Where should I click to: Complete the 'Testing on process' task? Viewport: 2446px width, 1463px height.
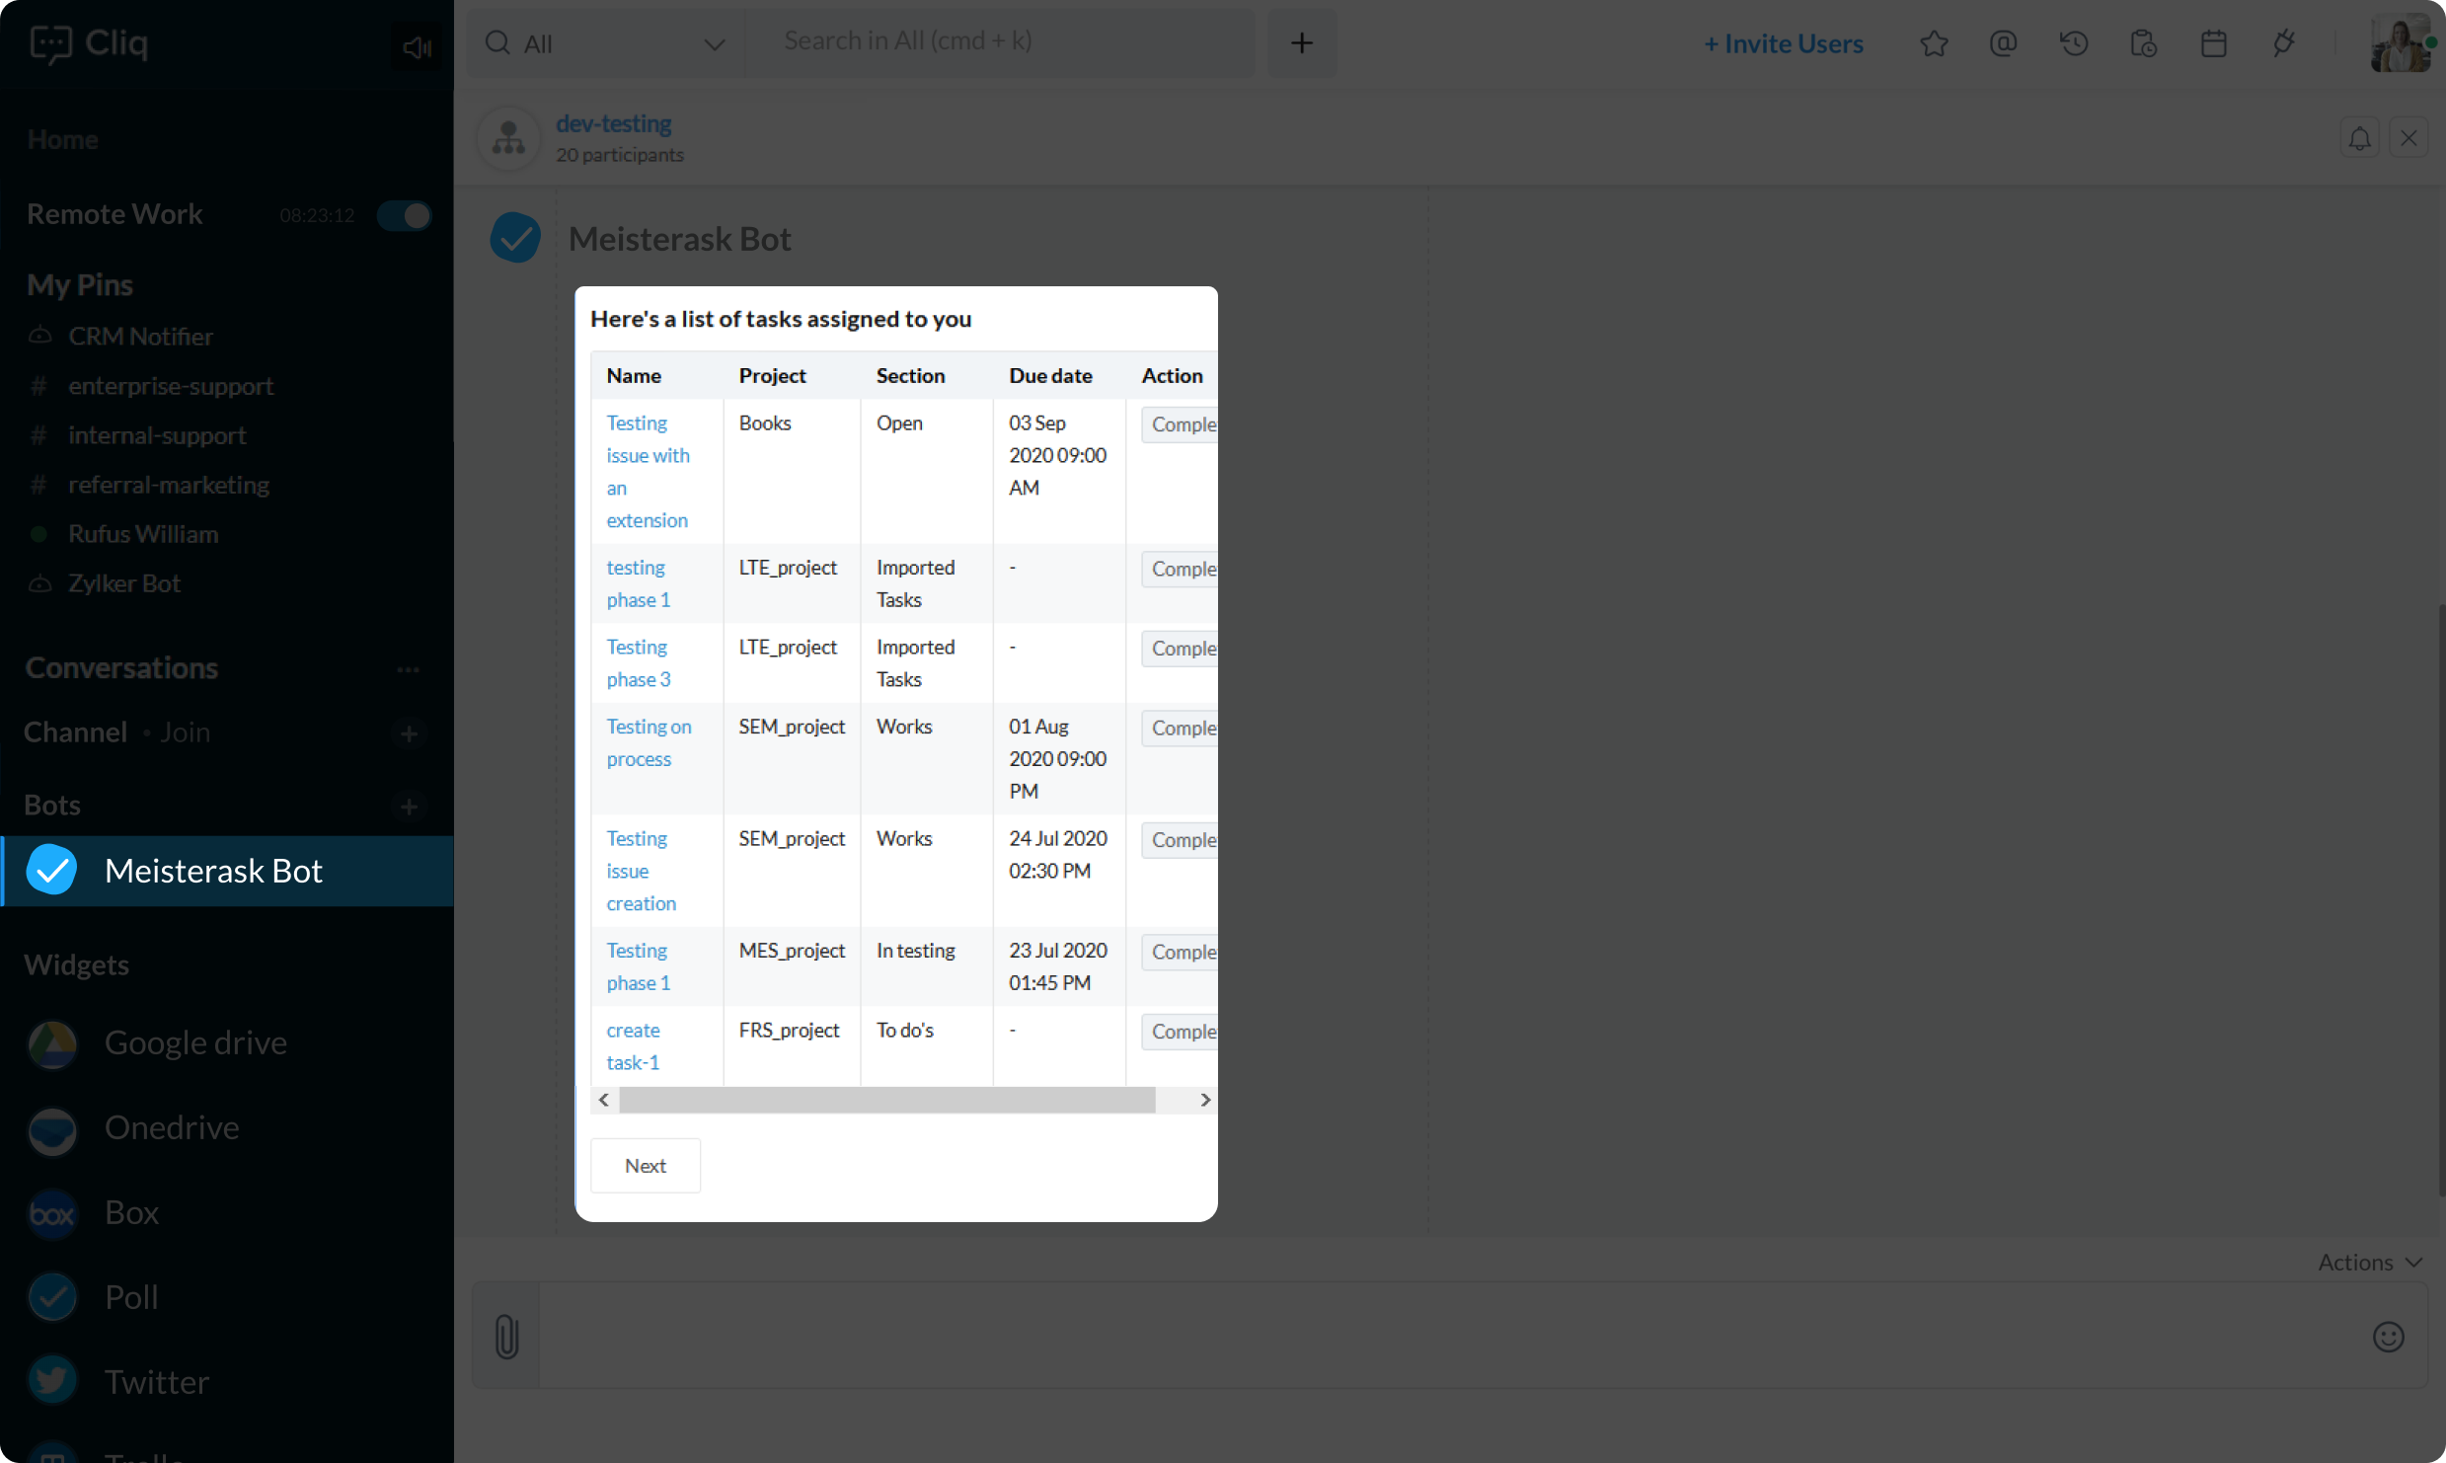(1180, 728)
